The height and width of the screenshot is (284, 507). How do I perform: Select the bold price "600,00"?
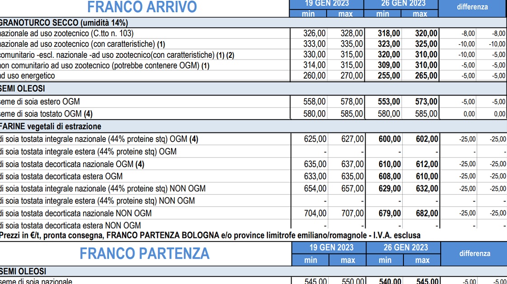click(x=390, y=139)
